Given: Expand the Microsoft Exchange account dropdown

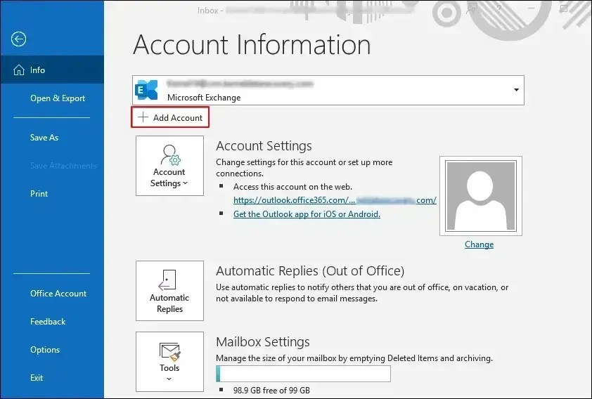Looking at the screenshot, I should 516,90.
